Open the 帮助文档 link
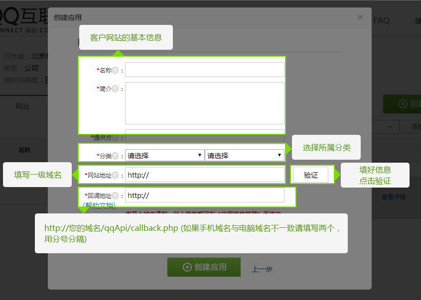Viewport: 421px width, 300px height. 99,205
